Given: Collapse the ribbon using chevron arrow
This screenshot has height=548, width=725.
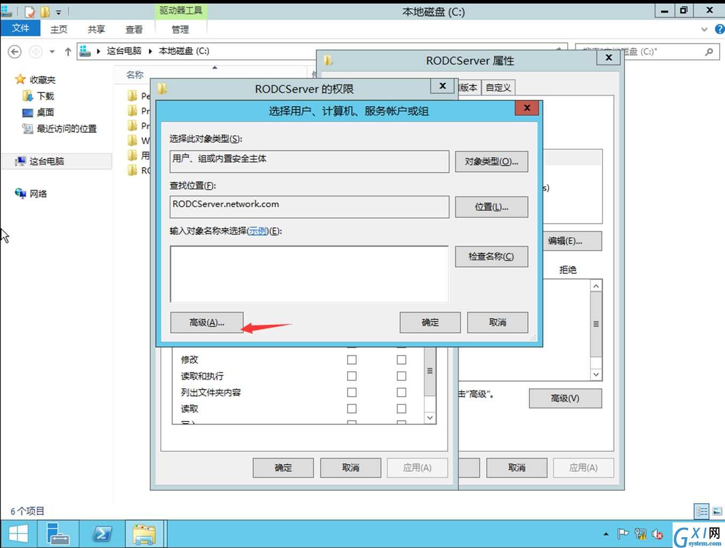Looking at the screenshot, I should [704, 29].
